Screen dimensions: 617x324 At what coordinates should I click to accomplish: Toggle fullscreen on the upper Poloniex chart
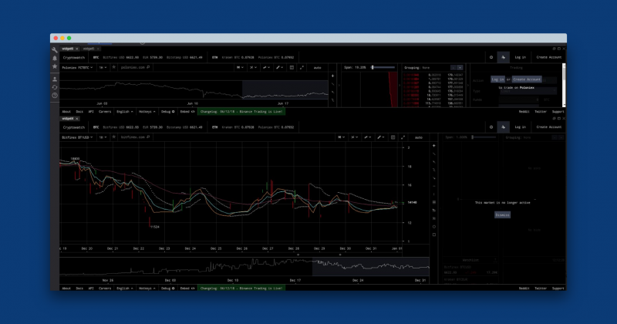pos(302,67)
